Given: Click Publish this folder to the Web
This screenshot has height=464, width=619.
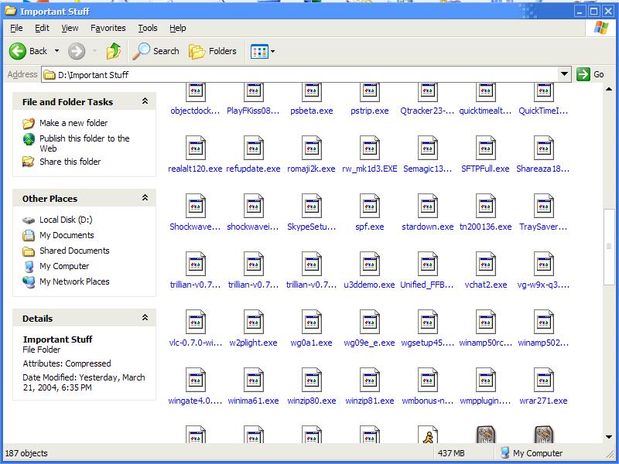Looking at the screenshot, I should click(x=84, y=144).
